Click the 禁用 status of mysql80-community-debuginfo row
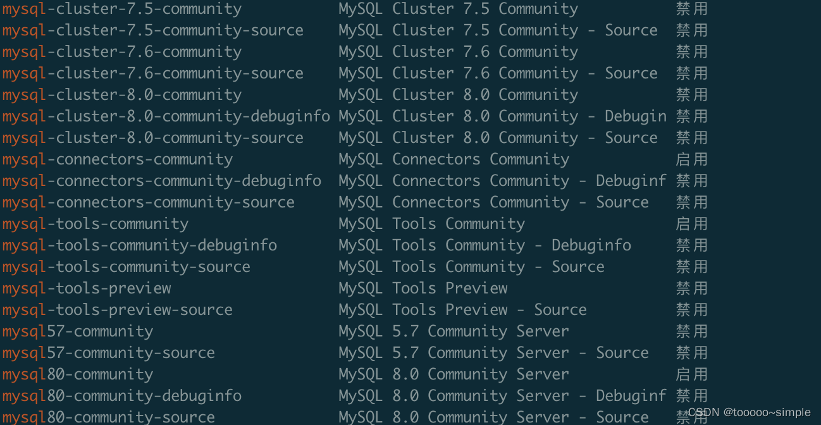 click(691, 396)
